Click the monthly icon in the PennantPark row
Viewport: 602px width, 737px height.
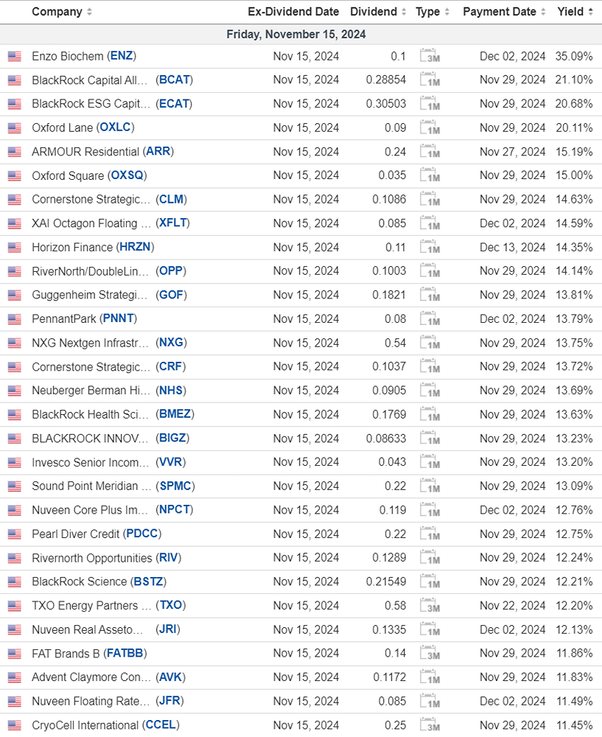[430, 319]
